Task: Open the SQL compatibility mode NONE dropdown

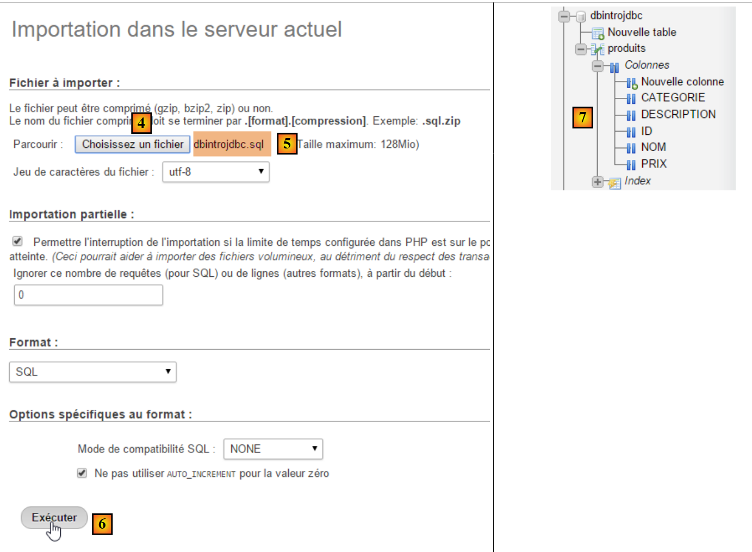Action: click(x=273, y=449)
